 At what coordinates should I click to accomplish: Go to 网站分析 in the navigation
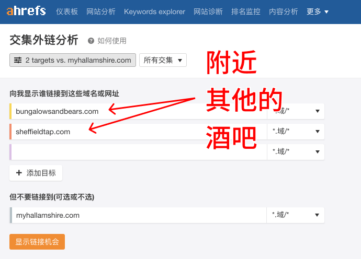click(101, 11)
